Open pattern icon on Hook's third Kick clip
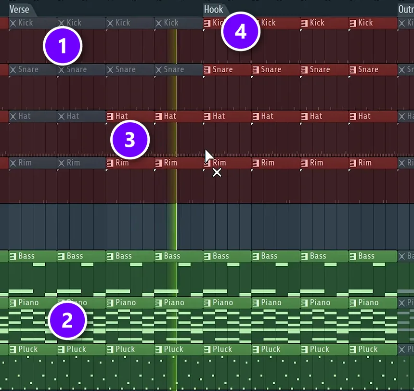 tap(304, 23)
